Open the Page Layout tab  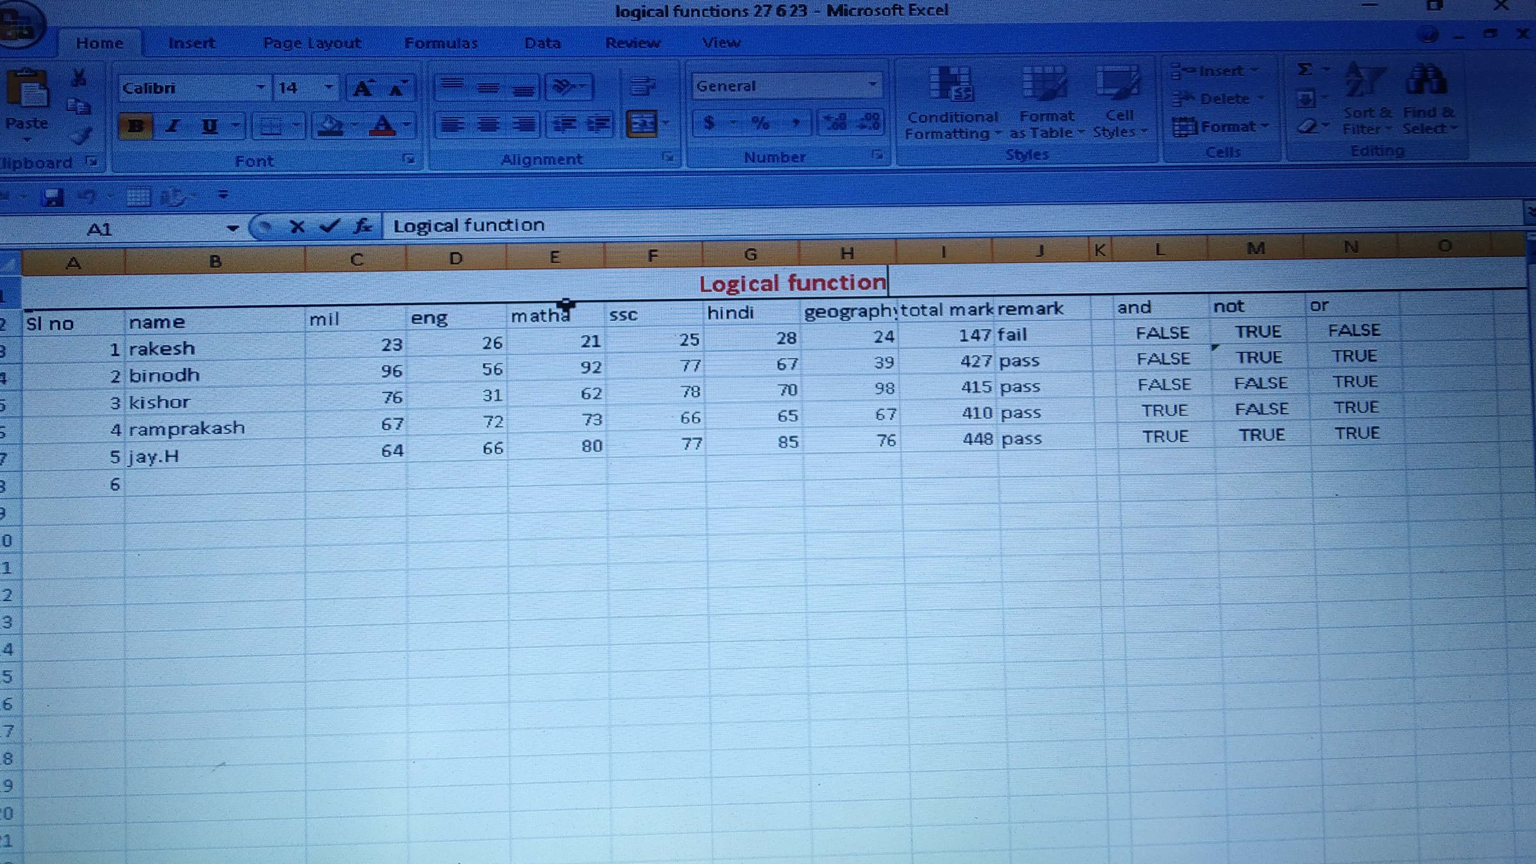[312, 43]
